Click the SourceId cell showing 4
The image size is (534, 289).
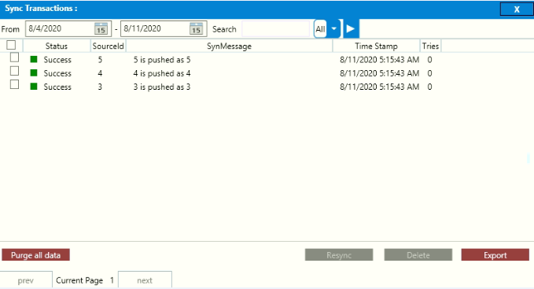click(x=100, y=73)
